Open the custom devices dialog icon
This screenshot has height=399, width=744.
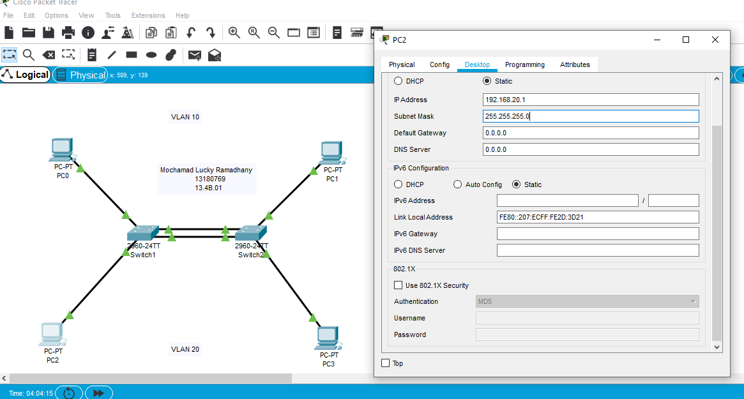pos(314,33)
